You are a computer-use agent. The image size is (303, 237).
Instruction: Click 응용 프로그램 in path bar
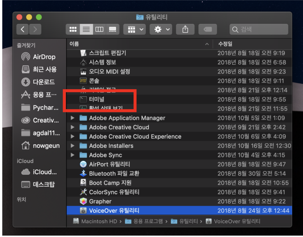[144, 221]
